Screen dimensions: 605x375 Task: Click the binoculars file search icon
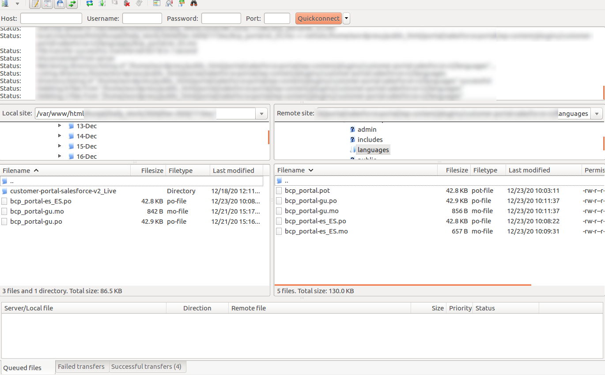[x=193, y=4]
